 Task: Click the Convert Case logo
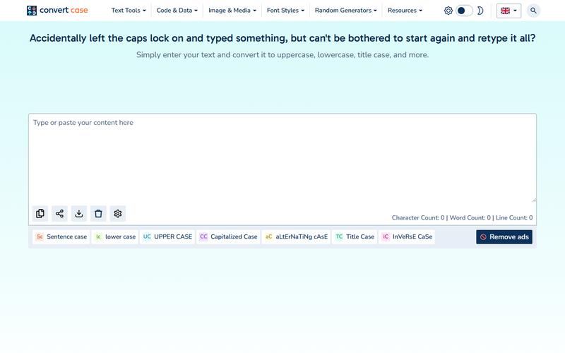[x=57, y=11]
